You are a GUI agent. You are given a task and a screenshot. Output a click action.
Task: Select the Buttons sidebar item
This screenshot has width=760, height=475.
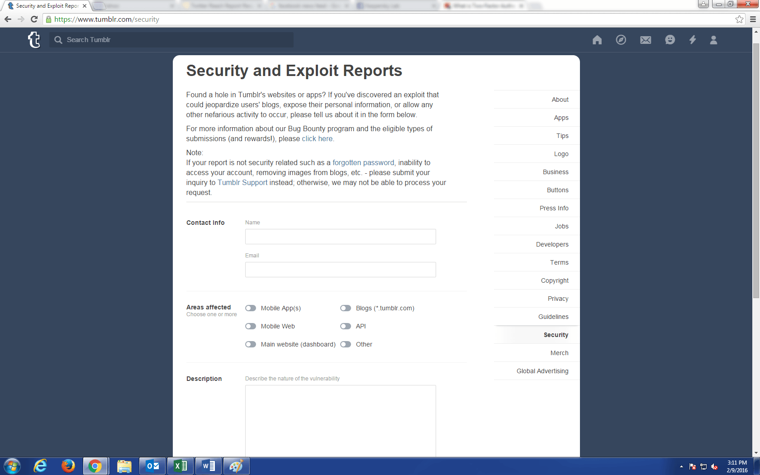[537, 190]
